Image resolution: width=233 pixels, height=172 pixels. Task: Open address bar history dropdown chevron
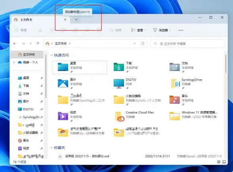point(134,44)
